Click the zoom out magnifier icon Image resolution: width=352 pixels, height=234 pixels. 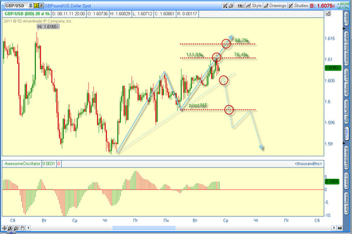pos(16,228)
